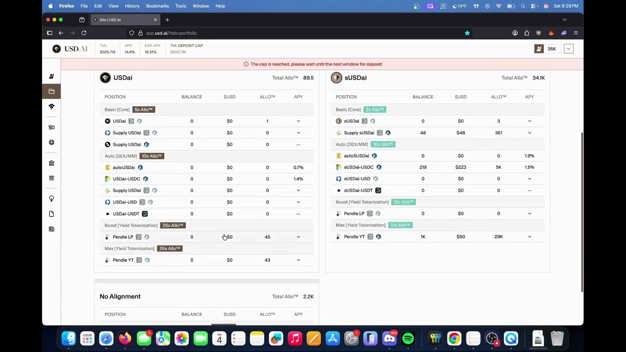This screenshot has width=626, height=352.
Task: Go back to the previous page
Action: (61, 33)
